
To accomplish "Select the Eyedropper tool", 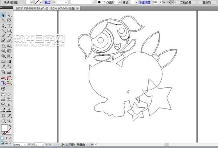I will point(3,67).
